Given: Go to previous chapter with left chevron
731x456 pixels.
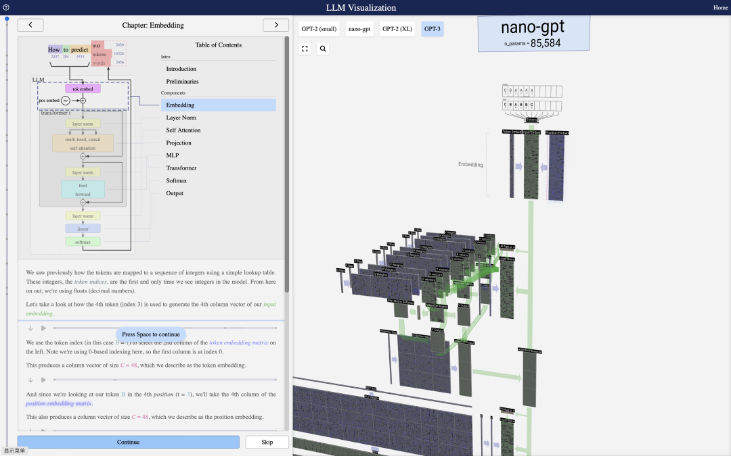Looking at the screenshot, I should (x=30, y=25).
